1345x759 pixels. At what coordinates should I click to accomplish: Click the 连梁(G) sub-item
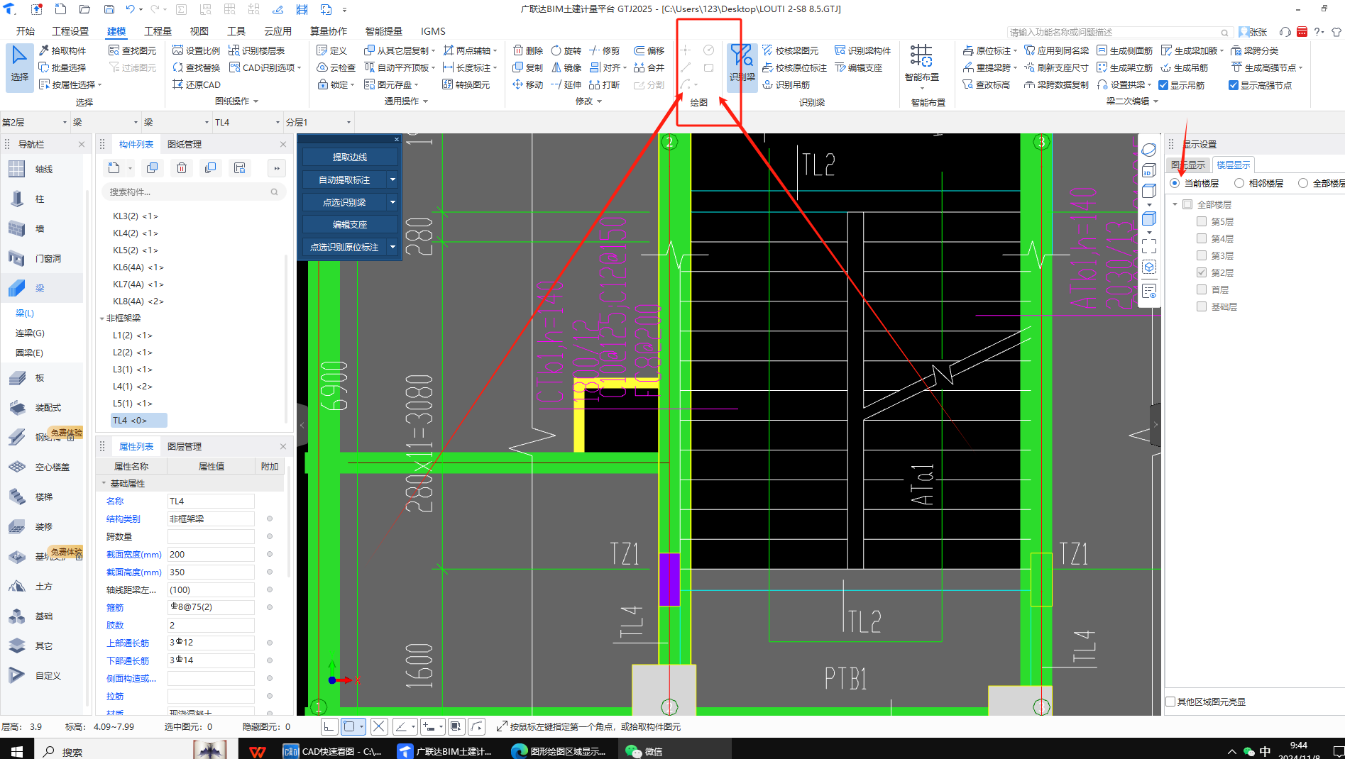tap(30, 333)
